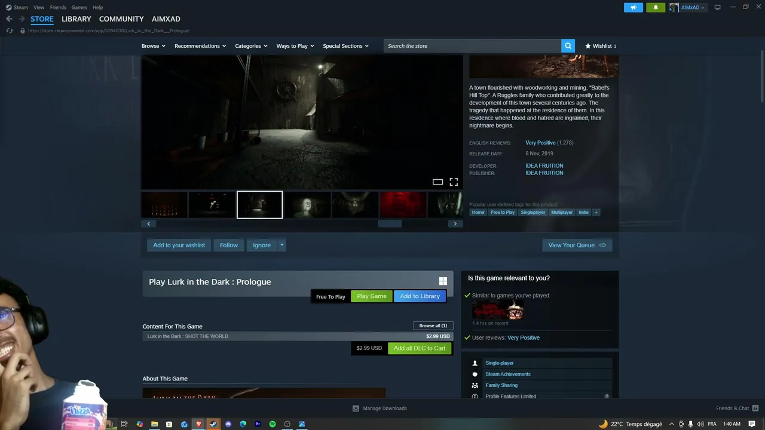This screenshot has height=430, width=765.
Task: Go forward using the navigation forward arrow
Action: [x=22, y=19]
